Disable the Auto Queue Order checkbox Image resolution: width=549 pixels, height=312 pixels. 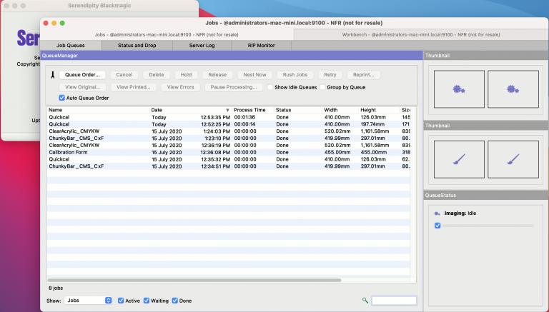tap(62, 98)
